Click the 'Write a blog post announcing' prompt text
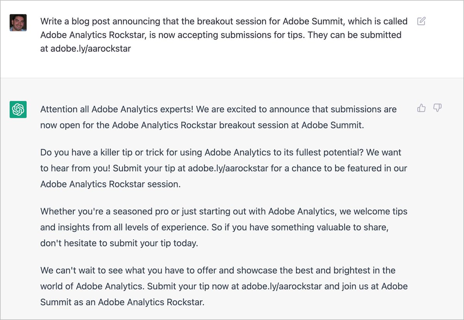This screenshot has height=320, width=464. [224, 35]
